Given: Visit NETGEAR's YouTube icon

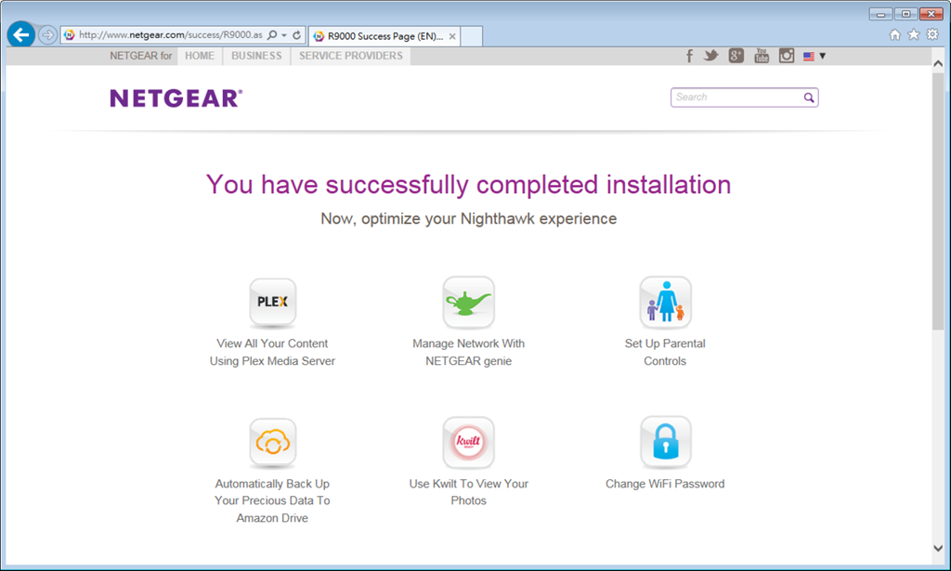Looking at the screenshot, I should click(x=762, y=56).
